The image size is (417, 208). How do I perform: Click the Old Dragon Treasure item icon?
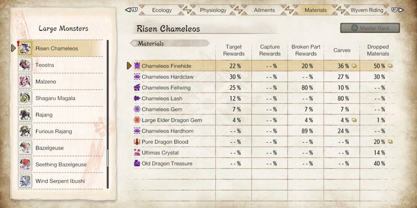(137, 164)
